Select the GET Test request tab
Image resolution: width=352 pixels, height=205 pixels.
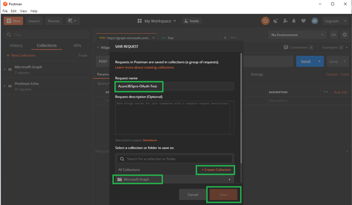pos(188,38)
